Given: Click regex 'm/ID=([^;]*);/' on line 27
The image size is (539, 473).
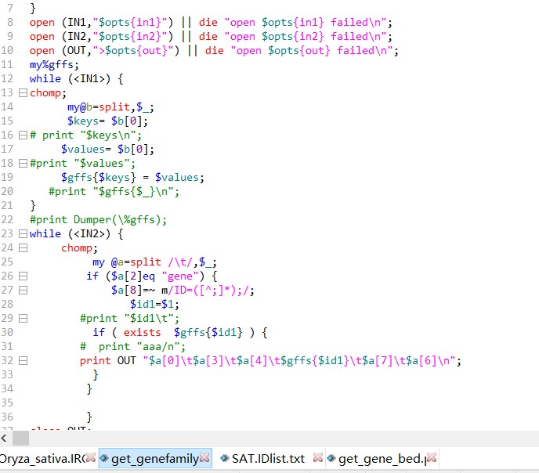Looking at the screenshot, I should point(204,291).
